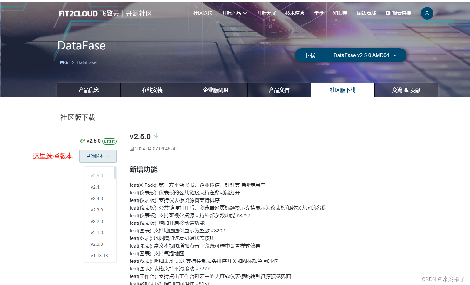Screen dimensions: 470x285
Task: Click the 首页 breadcrumb link
Action: click(64, 62)
